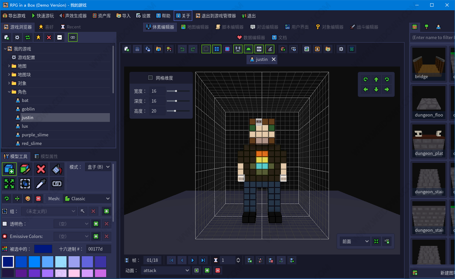Viewport: 455px width, 279px height.
Task: Collapse the 角色 folder
Action: click(9, 92)
